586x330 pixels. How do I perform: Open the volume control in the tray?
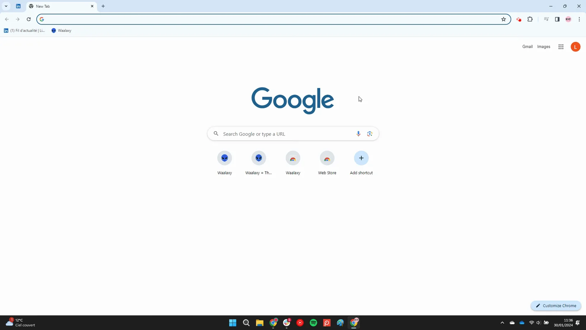pyautogui.click(x=539, y=323)
